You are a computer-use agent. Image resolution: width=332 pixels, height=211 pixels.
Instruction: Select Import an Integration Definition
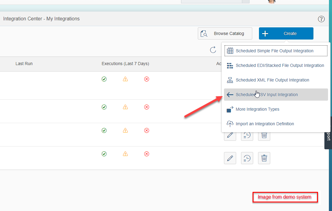coord(276,124)
